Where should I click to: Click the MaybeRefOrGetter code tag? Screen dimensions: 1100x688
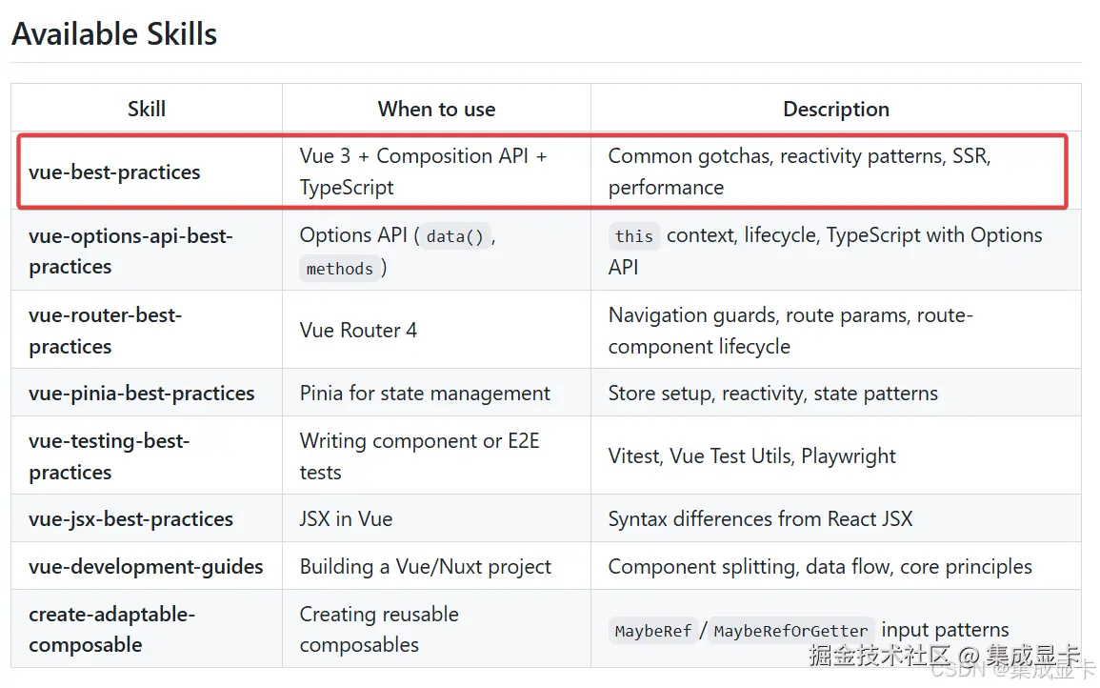[790, 631]
